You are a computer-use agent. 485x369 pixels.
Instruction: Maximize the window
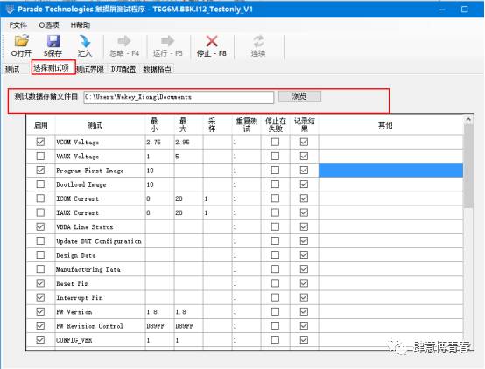click(465, 10)
